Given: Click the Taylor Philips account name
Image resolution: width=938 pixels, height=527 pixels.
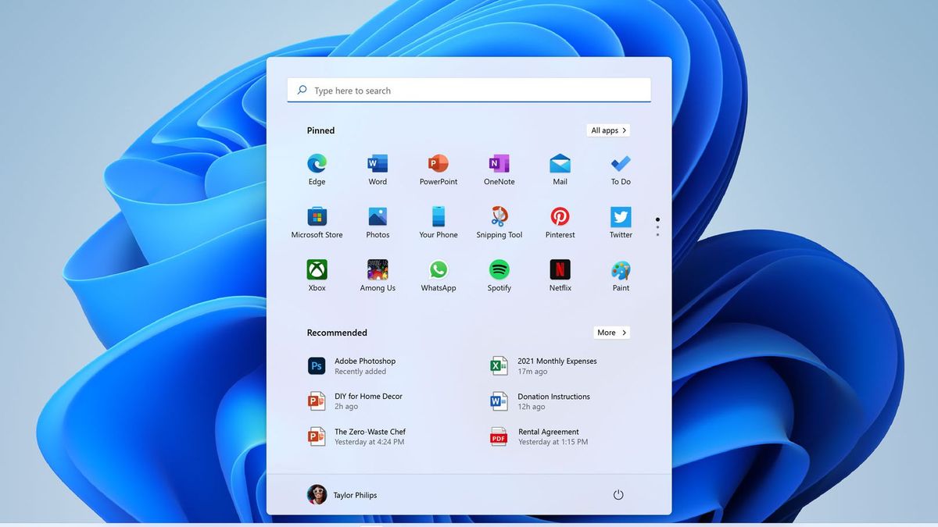Looking at the screenshot, I should [x=355, y=495].
